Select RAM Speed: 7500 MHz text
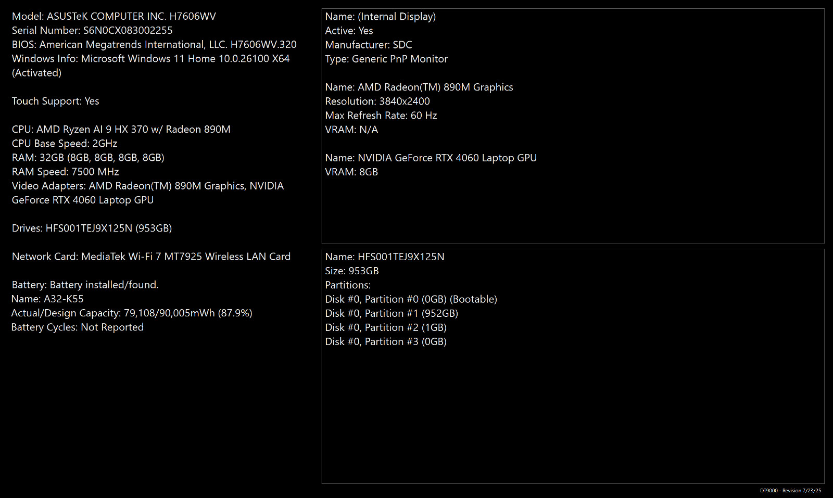Screen dimensions: 833x498 65,172
